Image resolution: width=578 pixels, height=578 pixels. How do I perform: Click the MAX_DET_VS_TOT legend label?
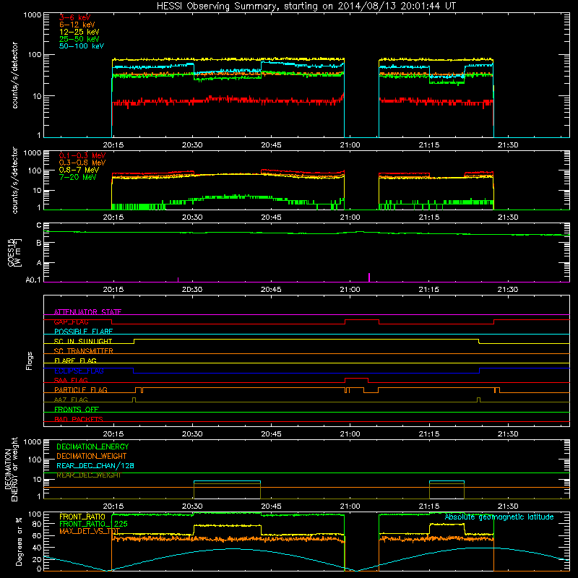click(90, 531)
